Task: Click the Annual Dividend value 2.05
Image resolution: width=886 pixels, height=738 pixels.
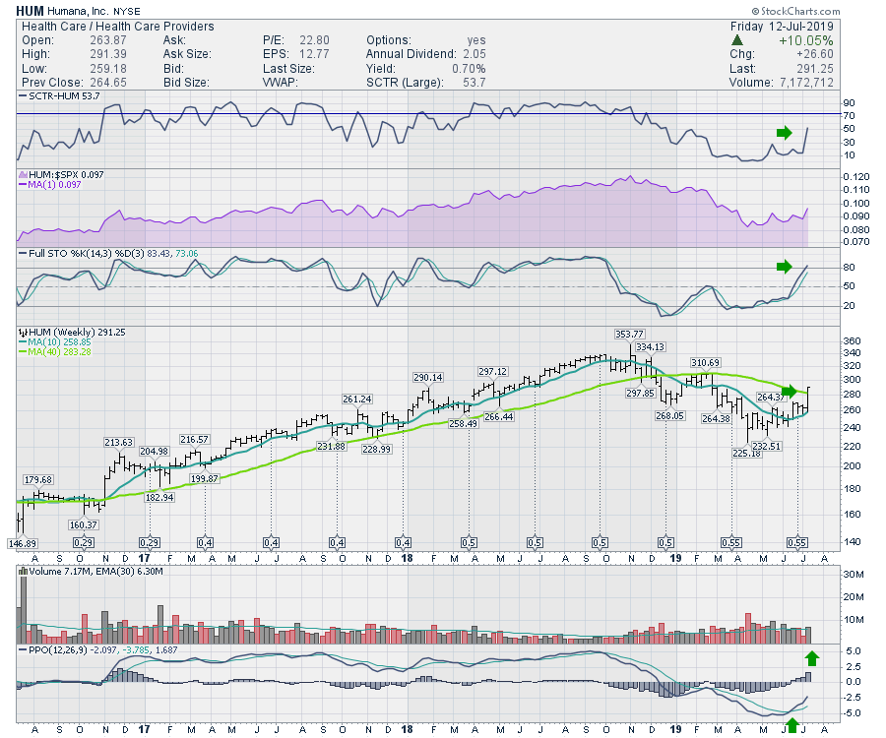Action: [x=475, y=54]
